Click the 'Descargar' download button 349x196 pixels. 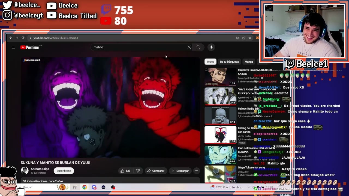pyautogui.click(x=180, y=171)
